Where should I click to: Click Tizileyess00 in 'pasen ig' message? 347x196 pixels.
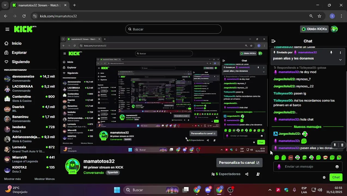(283, 93)
